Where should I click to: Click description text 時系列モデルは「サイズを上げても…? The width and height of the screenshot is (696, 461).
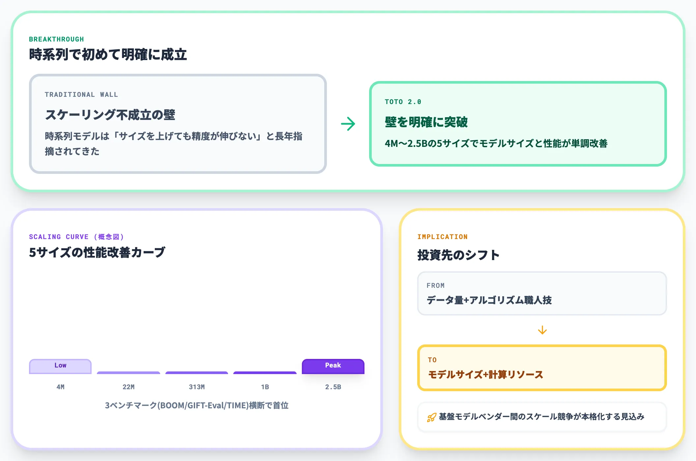click(x=174, y=144)
